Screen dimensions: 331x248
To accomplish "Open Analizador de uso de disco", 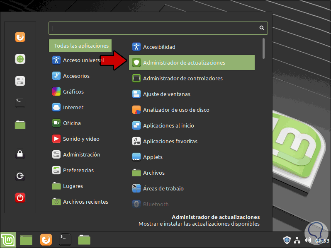I will 192,110.
